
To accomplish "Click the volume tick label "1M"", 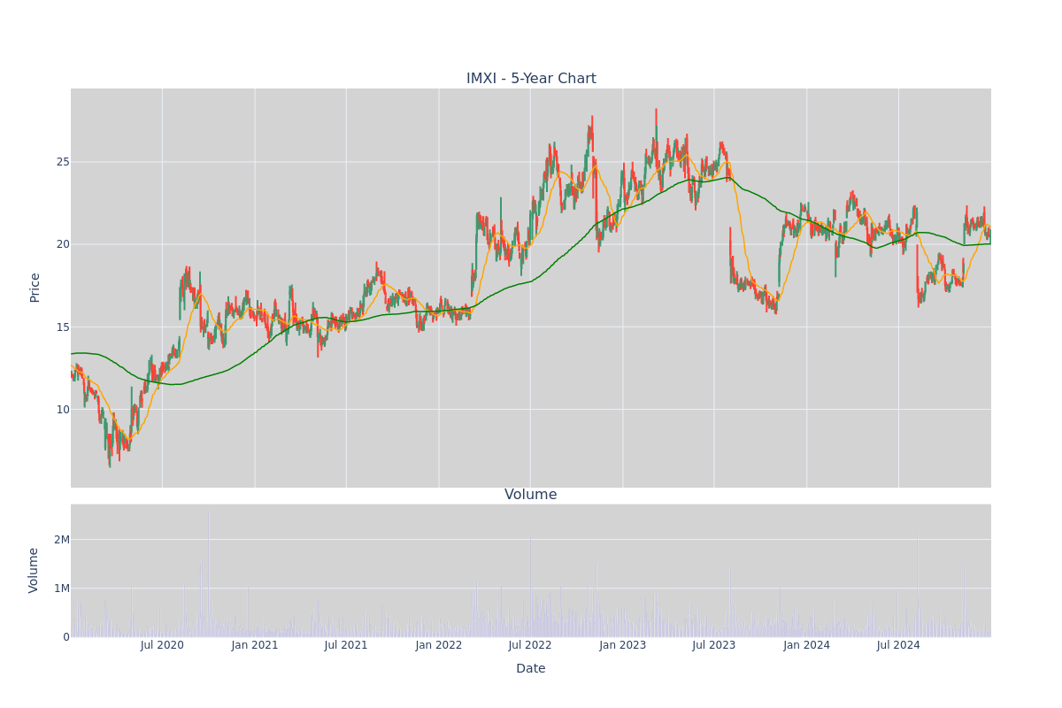I will 62,589.
